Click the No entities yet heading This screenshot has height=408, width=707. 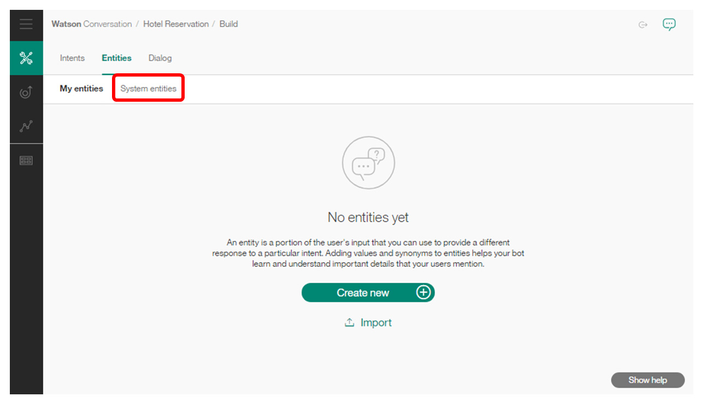(x=368, y=217)
